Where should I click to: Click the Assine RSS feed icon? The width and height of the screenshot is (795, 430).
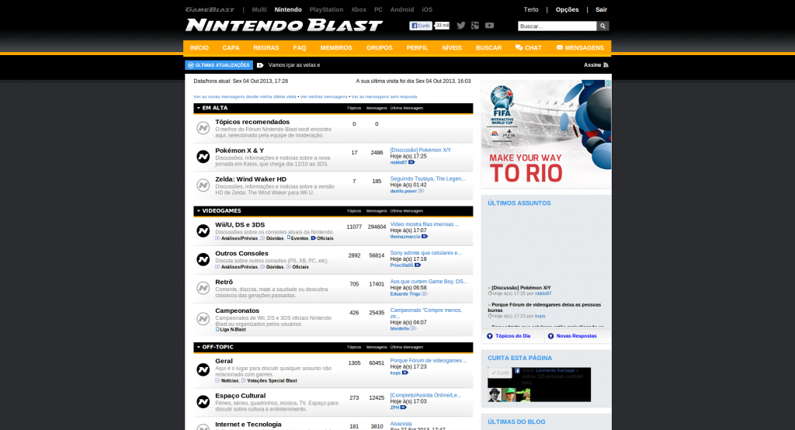[x=606, y=65]
